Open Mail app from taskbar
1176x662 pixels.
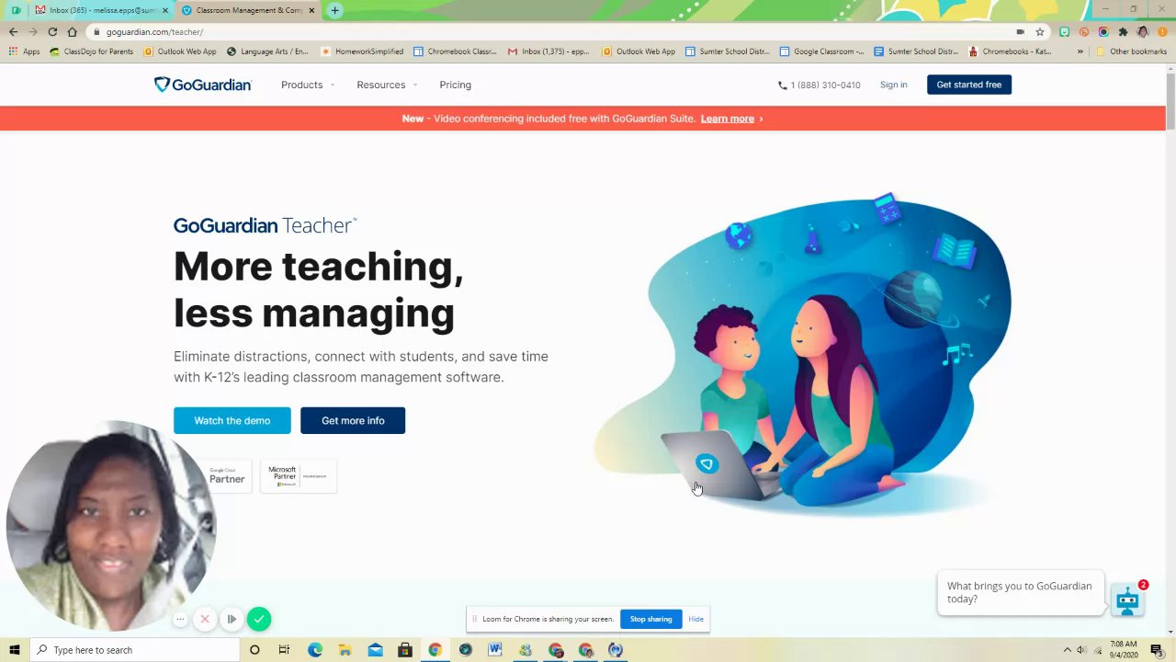375,650
